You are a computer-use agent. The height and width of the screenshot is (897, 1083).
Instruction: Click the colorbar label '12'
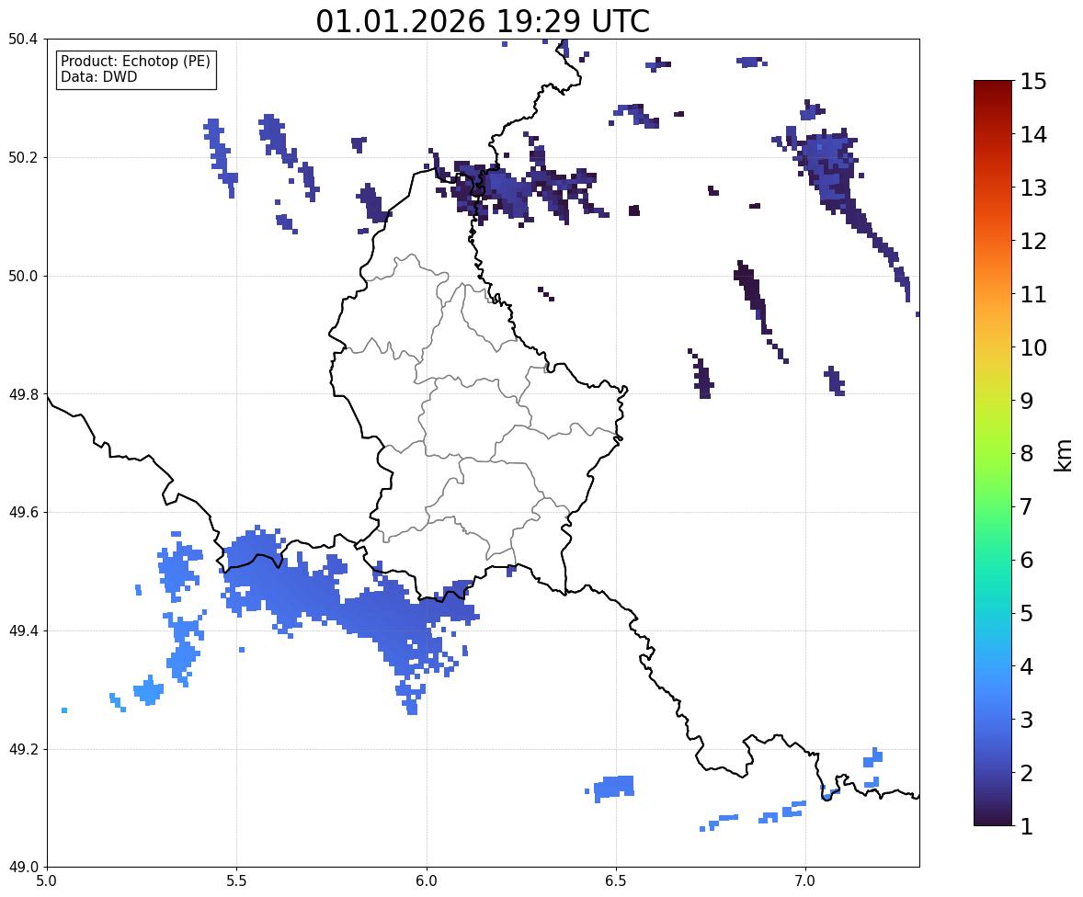[1033, 241]
